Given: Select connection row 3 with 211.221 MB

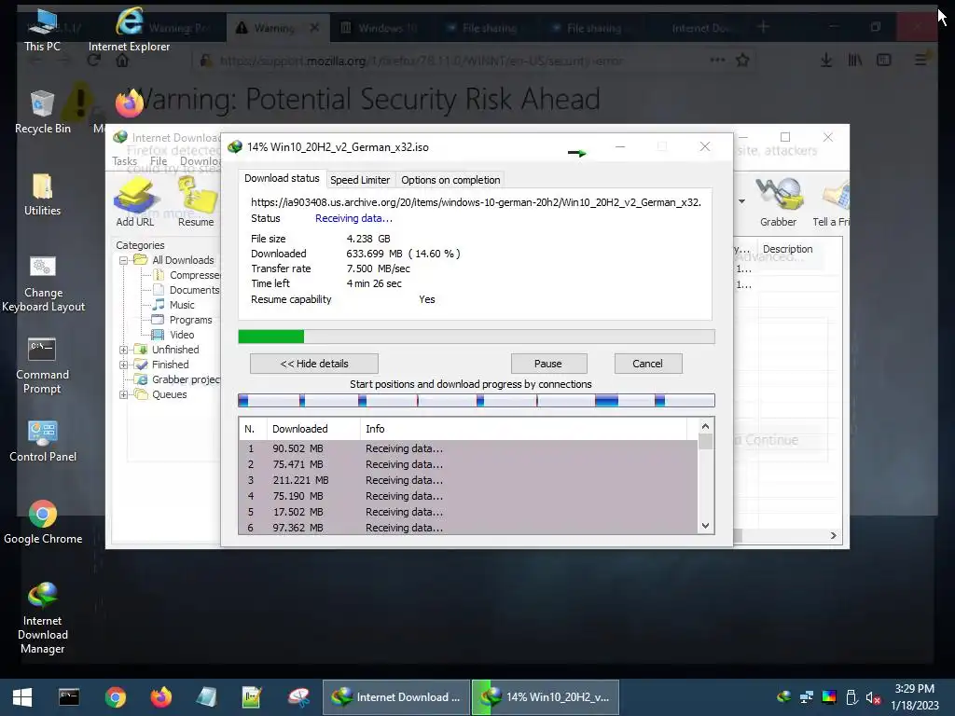Looking at the screenshot, I should click(468, 480).
